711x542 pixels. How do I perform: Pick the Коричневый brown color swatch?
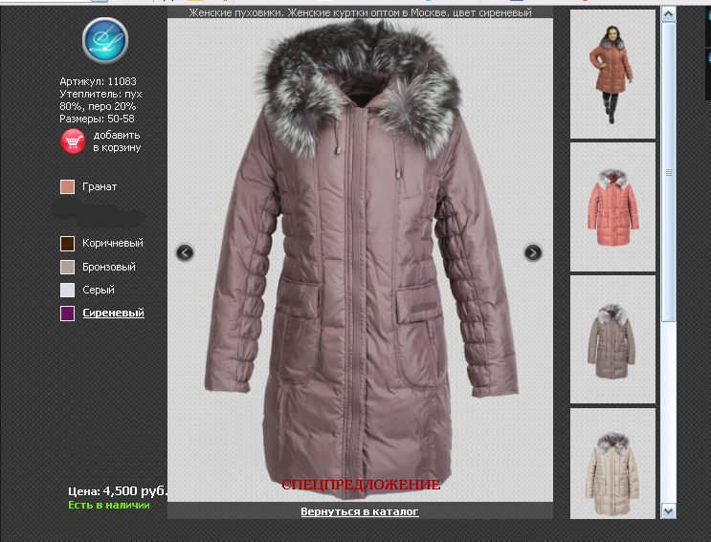(67, 244)
